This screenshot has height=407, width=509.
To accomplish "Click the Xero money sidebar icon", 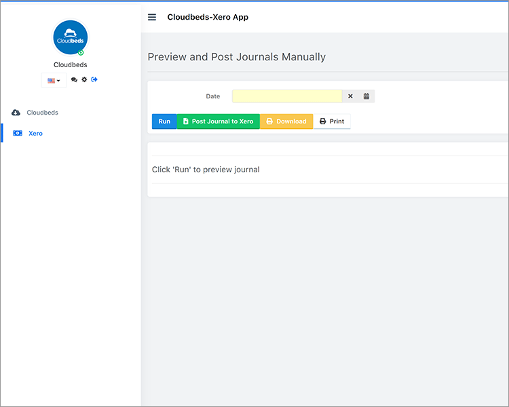I will coord(18,133).
